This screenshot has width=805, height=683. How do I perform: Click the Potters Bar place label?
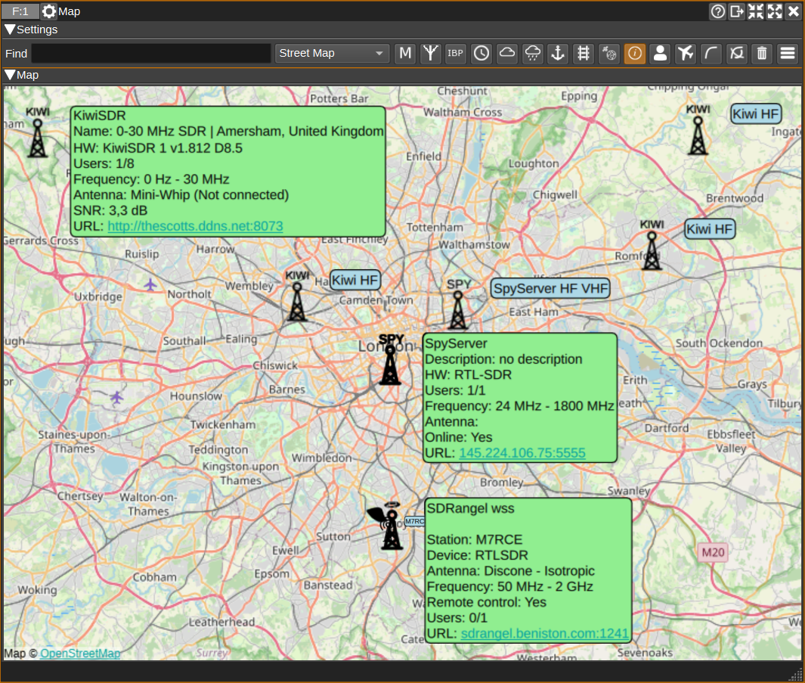[x=339, y=98]
